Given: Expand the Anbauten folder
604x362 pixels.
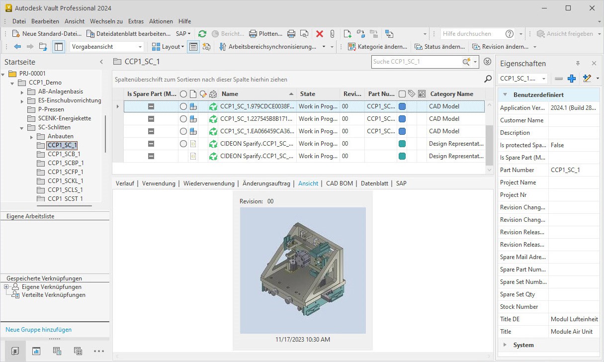Looking at the screenshot, I should tap(31, 136).
